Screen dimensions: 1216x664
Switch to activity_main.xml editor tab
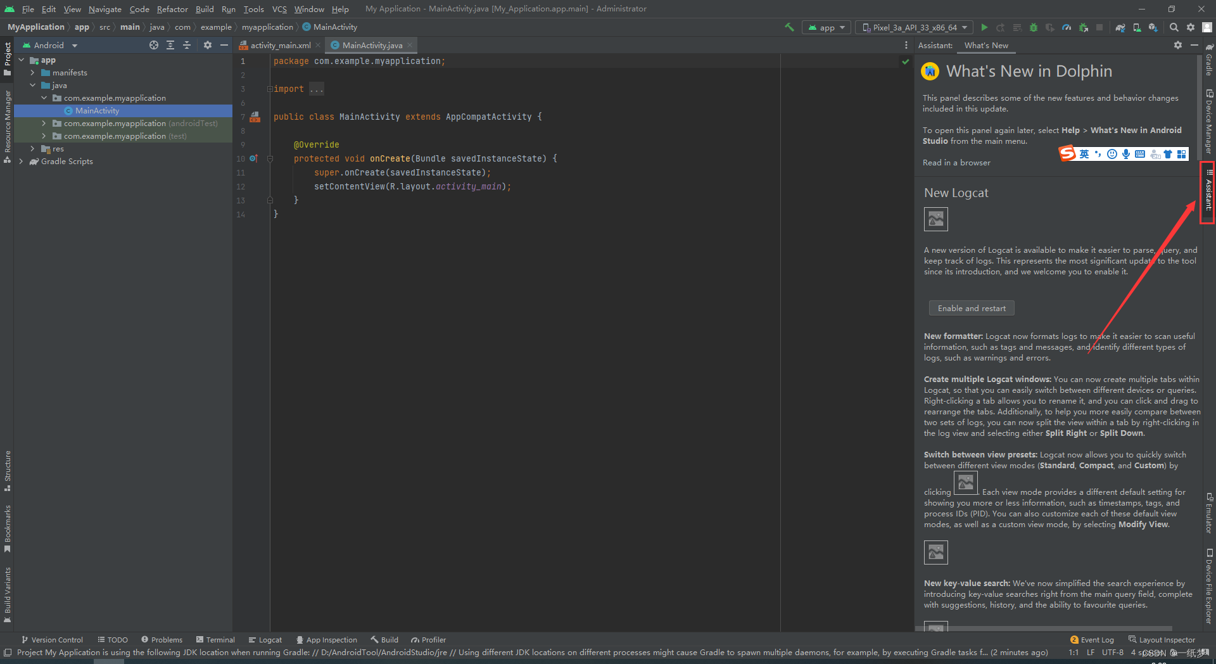point(280,45)
